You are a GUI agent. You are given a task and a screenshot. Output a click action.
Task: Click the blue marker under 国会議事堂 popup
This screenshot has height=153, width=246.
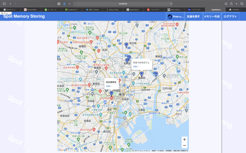[x=111, y=93]
